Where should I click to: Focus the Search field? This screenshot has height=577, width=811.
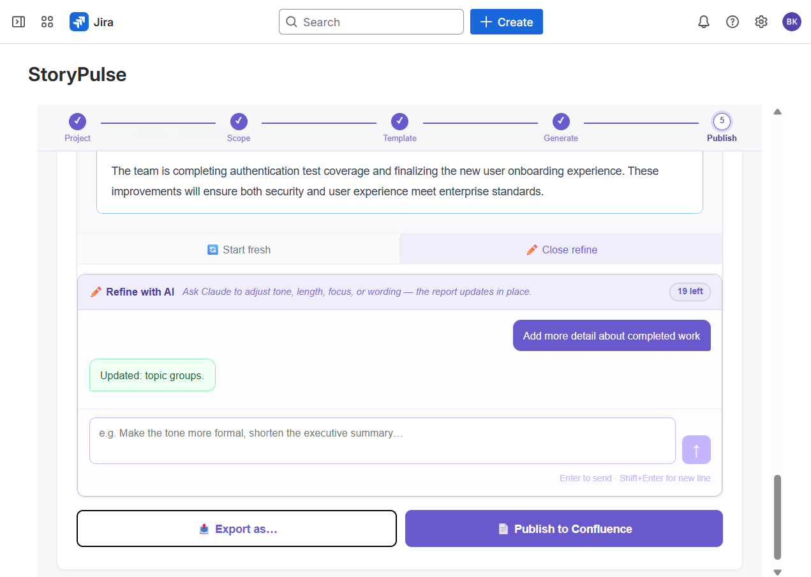(x=371, y=22)
